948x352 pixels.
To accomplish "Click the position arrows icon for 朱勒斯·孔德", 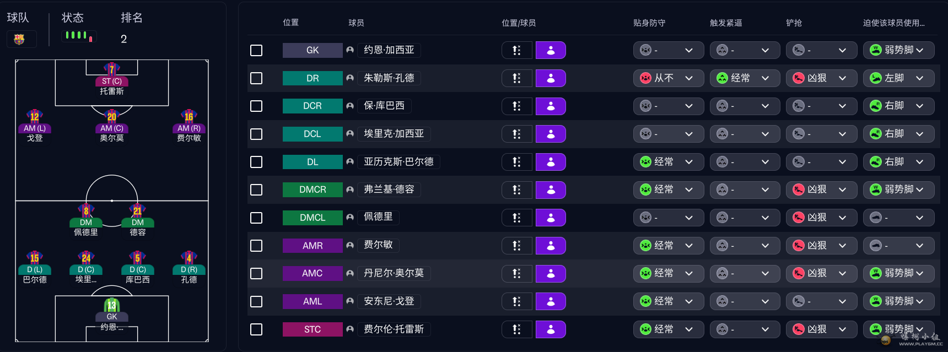I will [x=517, y=78].
